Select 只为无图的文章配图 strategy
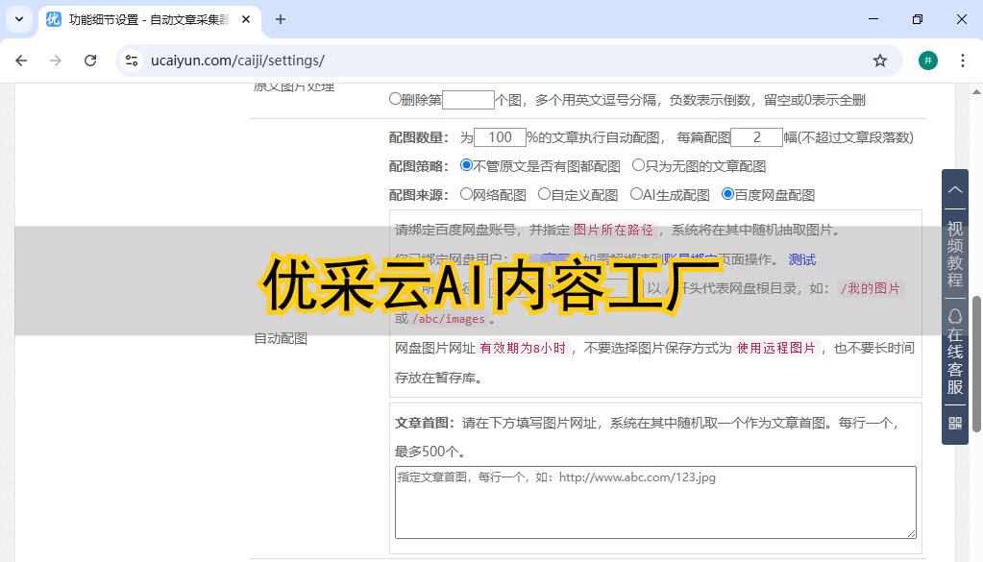Screen dimensions: 983x562 click(x=638, y=165)
